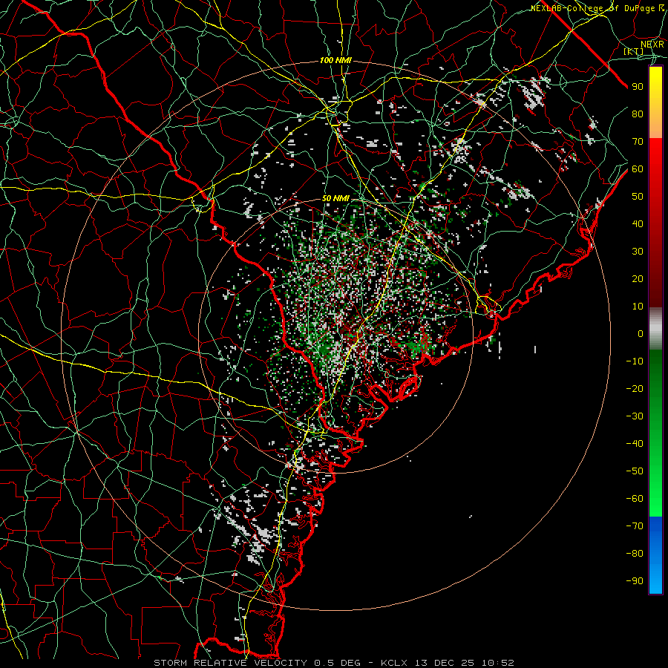The height and width of the screenshot is (668, 668).
Task: Select the -30 value on velocity scale
Action: click(635, 416)
